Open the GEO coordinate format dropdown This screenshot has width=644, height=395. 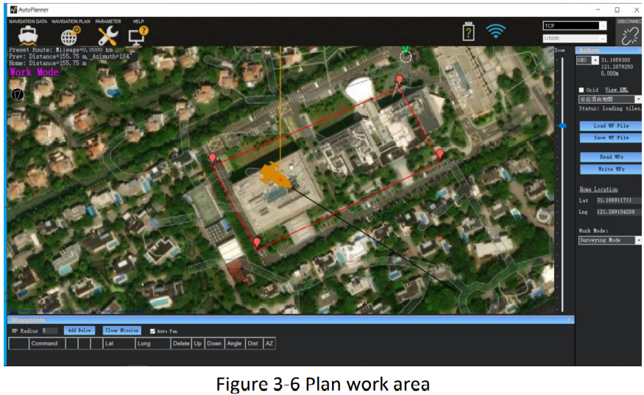[587, 60]
